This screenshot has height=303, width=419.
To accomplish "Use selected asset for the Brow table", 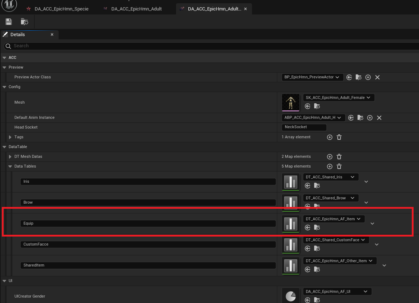I will click(x=307, y=206).
